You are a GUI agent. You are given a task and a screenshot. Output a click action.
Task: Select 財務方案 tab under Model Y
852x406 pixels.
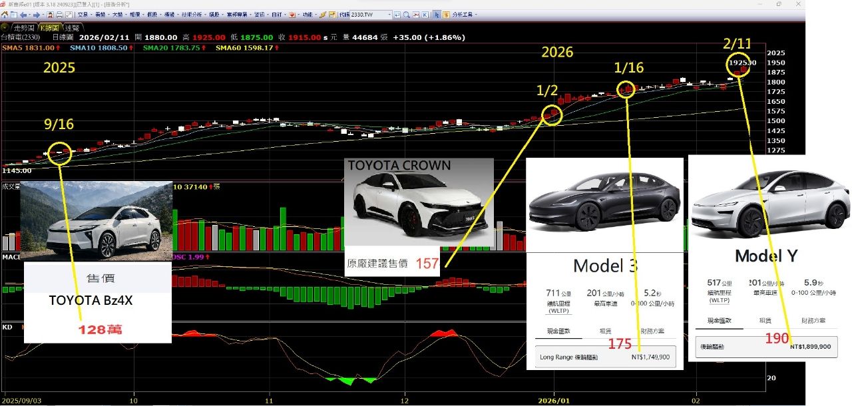[x=813, y=321]
